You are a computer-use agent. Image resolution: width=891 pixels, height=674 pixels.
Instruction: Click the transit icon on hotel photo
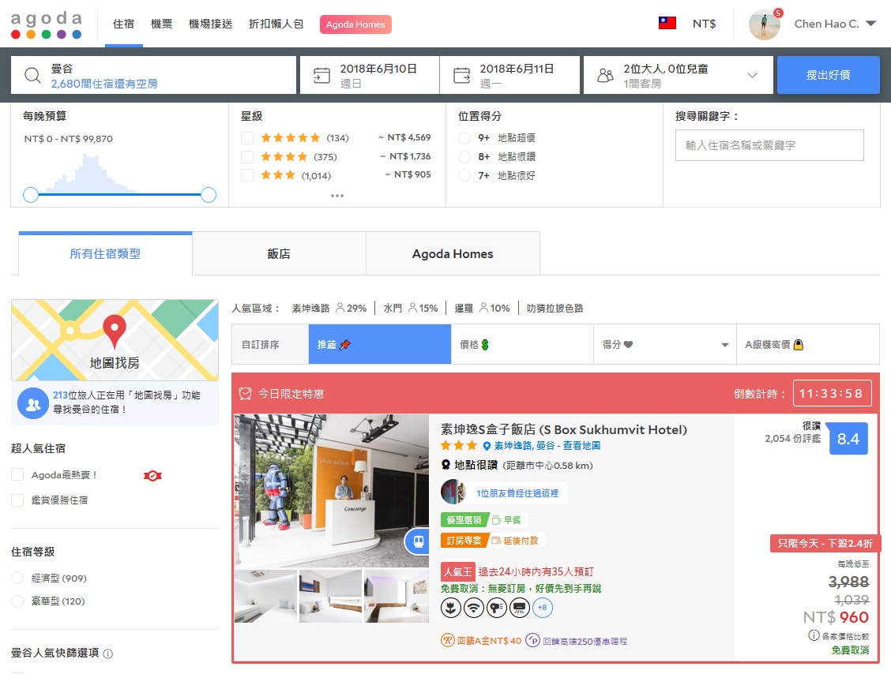coord(418,541)
